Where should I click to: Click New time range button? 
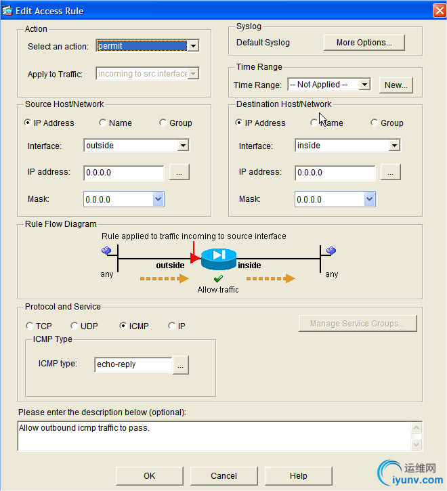coord(396,85)
